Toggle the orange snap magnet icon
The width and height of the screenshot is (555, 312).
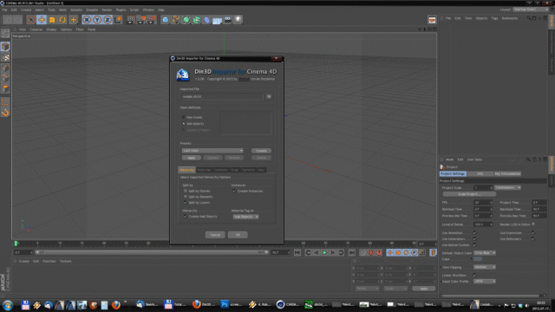(5, 113)
